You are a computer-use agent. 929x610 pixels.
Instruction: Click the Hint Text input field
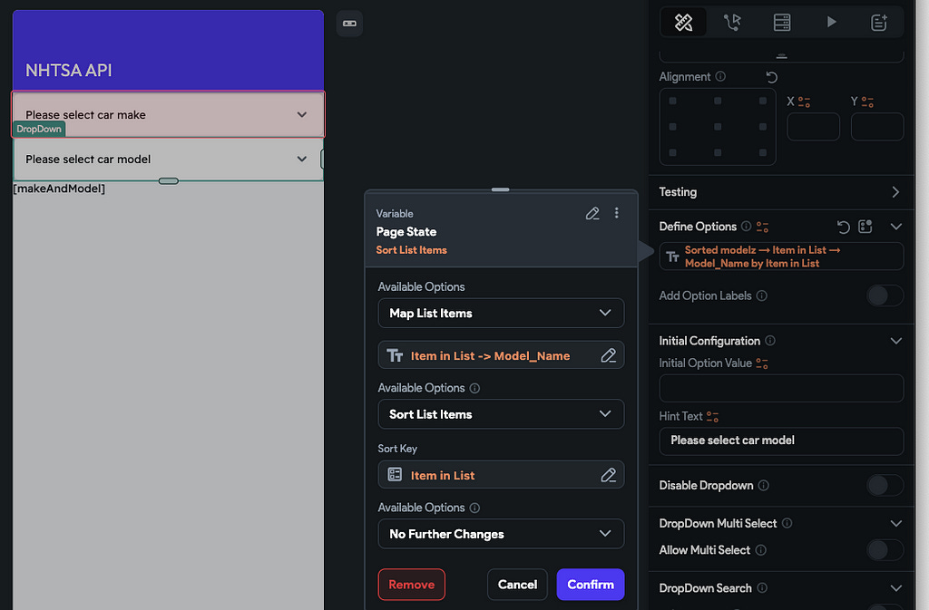[781, 441]
